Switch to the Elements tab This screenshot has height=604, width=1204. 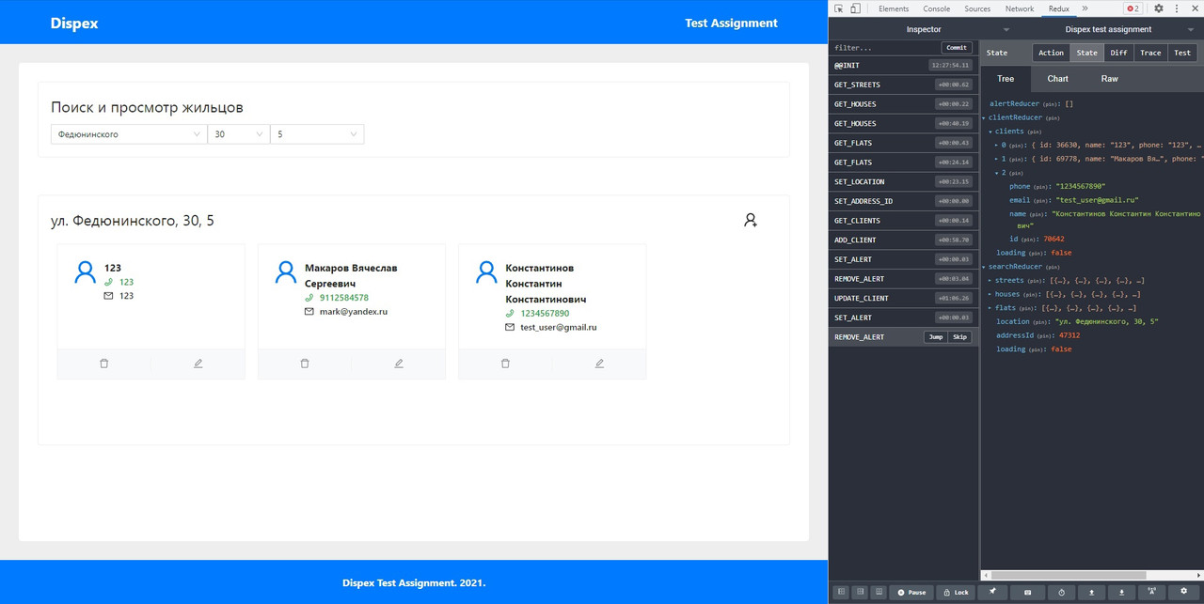click(x=893, y=8)
